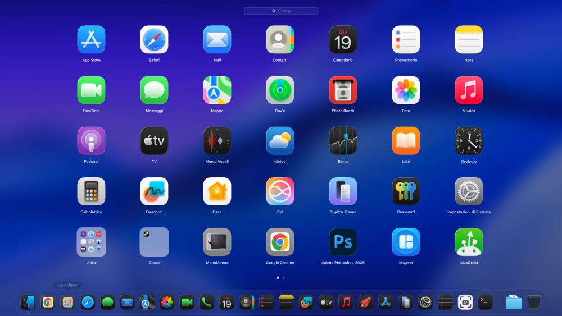Click the Contacts icon in the Dock

pos(247,303)
